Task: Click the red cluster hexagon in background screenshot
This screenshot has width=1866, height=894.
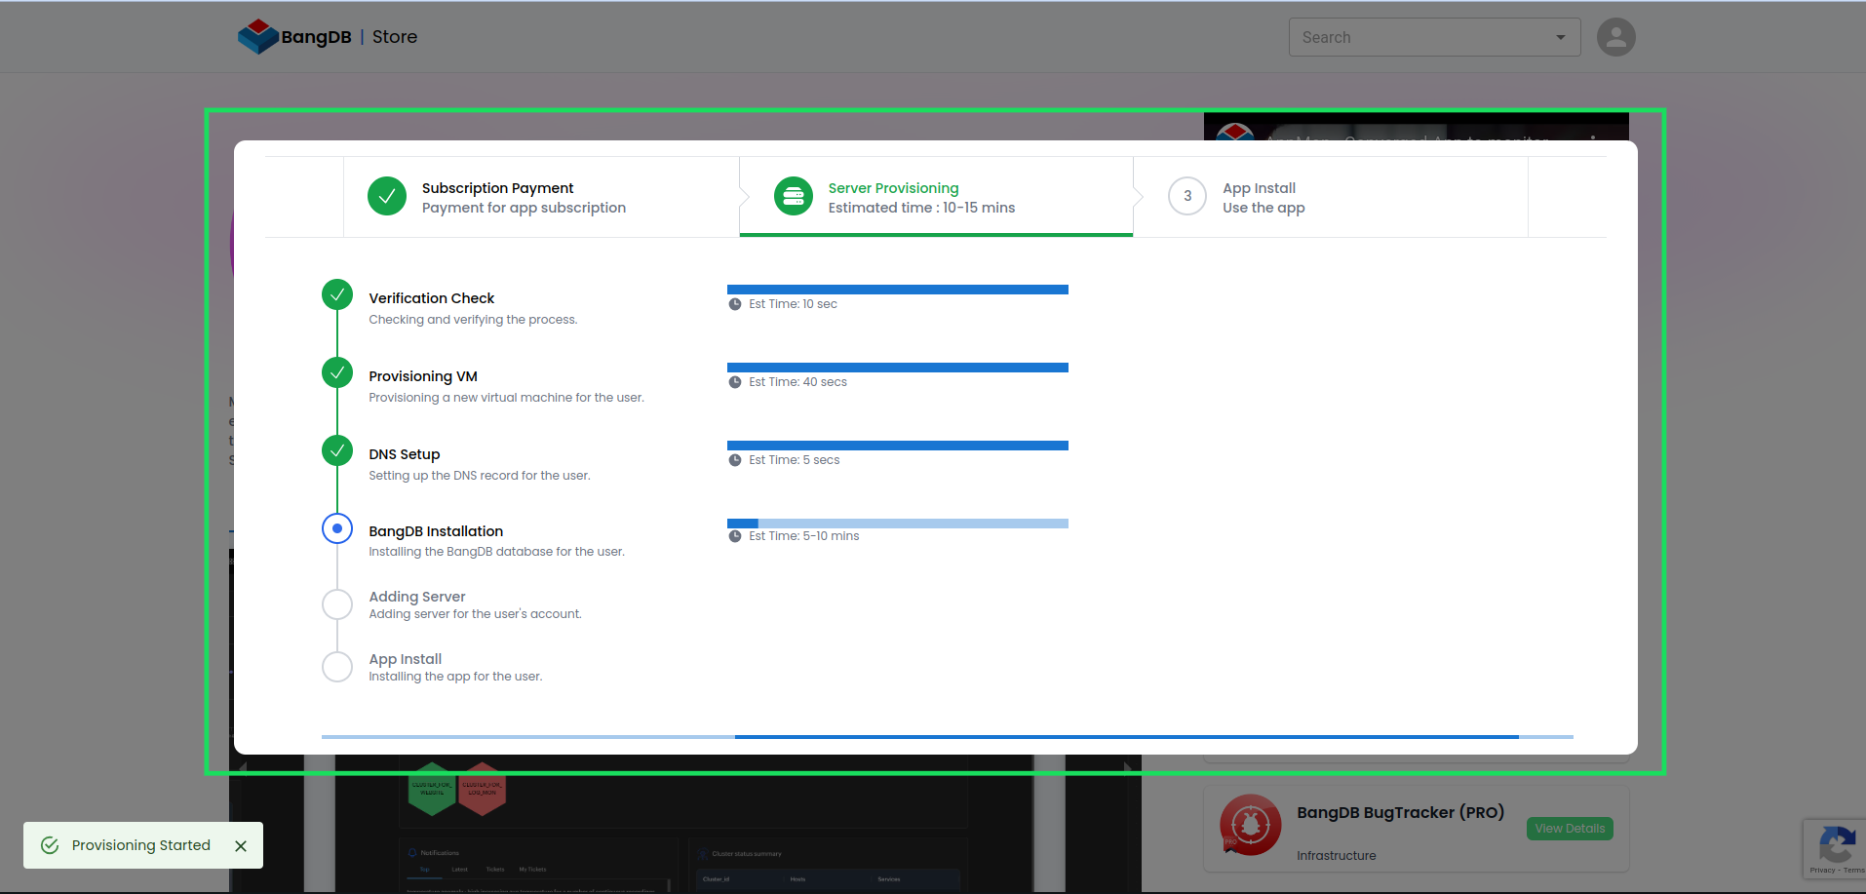Action: [482, 788]
